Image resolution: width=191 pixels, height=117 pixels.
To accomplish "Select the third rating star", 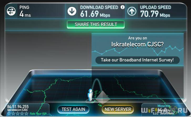I will pos(18,114).
